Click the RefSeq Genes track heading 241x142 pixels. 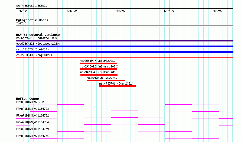27,99
